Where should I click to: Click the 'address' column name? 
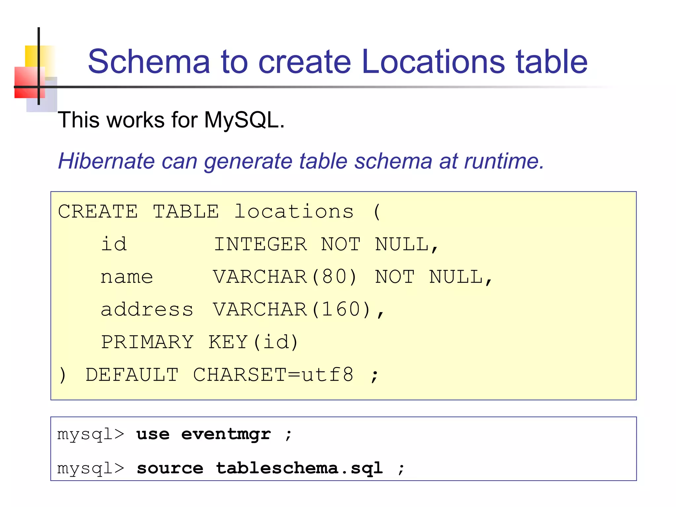pyautogui.click(x=147, y=309)
